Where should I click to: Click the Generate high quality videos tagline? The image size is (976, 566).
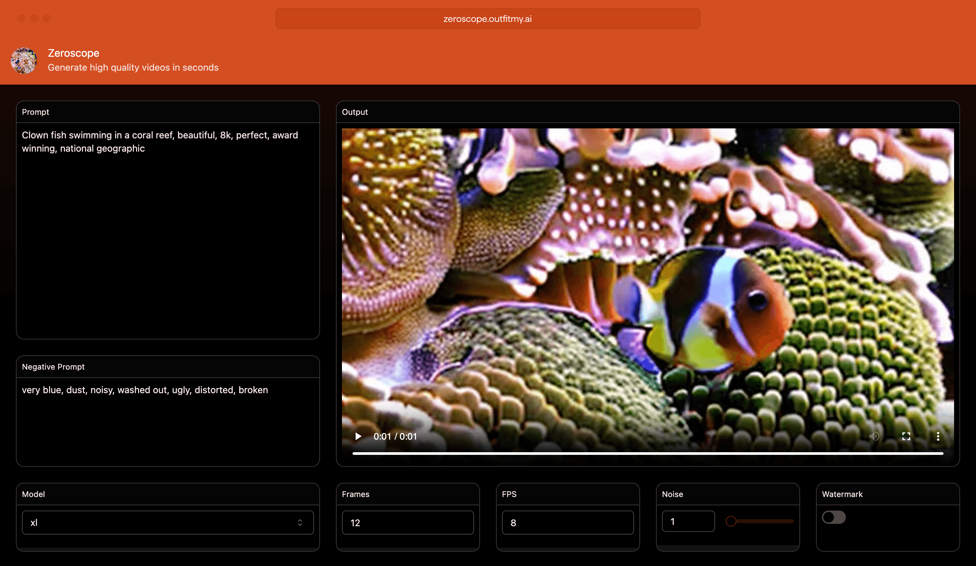point(133,67)
